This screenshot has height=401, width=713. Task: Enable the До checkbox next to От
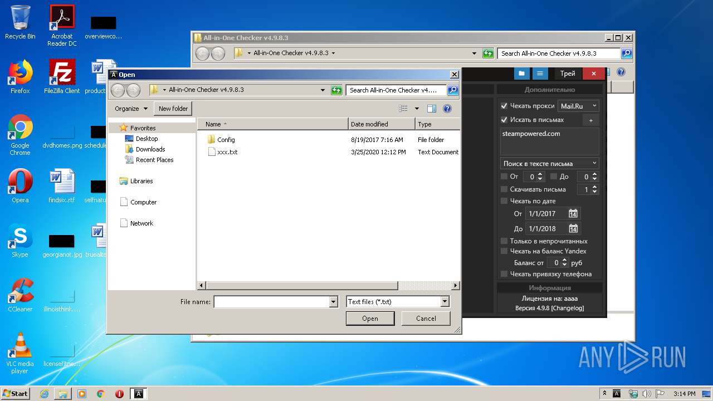click(x=554, y=177)
